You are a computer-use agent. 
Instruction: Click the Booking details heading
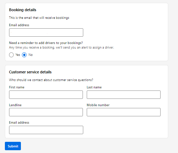click(23, 10)
